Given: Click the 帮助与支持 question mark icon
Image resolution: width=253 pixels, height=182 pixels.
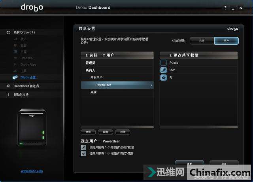Looking at the screenshot, I should (8, 95).
